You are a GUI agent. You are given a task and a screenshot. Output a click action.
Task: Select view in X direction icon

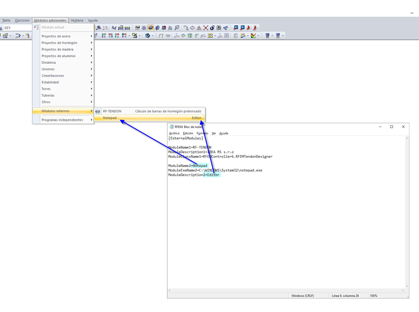(104, 35)
